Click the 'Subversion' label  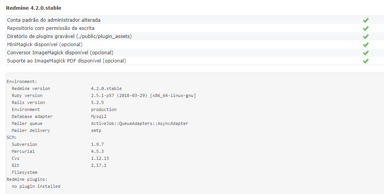click(24, 144)
